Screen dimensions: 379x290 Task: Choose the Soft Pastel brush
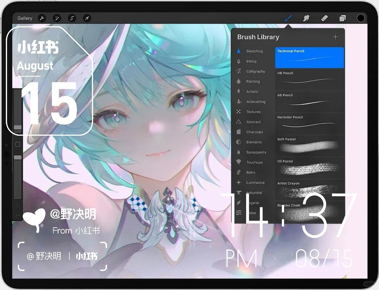pos(309,146)
